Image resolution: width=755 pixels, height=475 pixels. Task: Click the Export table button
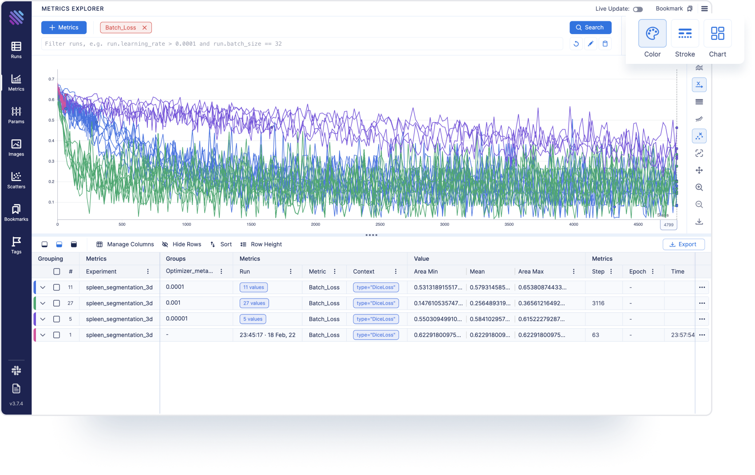coord(683,244)
